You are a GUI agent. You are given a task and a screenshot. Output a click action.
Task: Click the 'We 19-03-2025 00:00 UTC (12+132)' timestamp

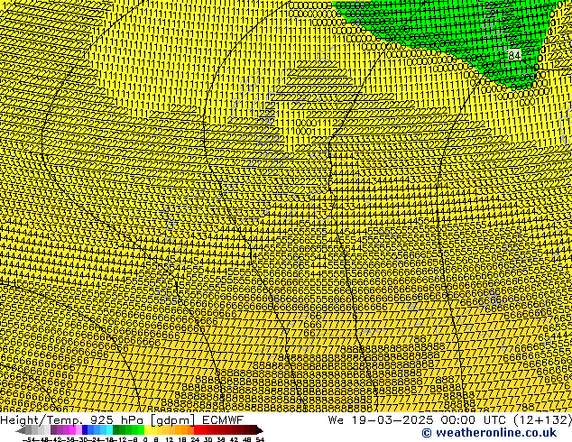[x=450, y=419]
